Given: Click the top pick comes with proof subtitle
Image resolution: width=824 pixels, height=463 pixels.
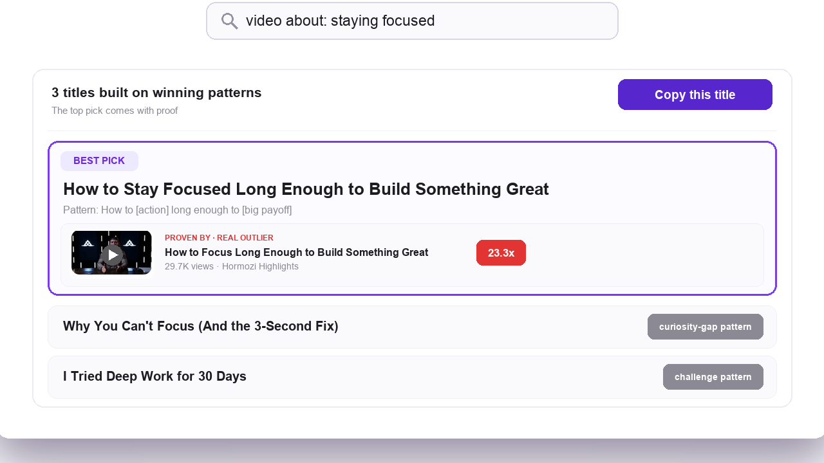Looking at the screenshot, I should coord(115,111).
